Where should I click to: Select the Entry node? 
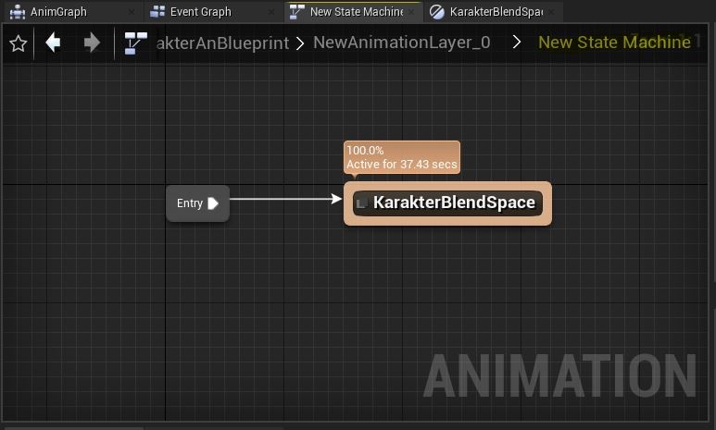(x=197, y=203)
